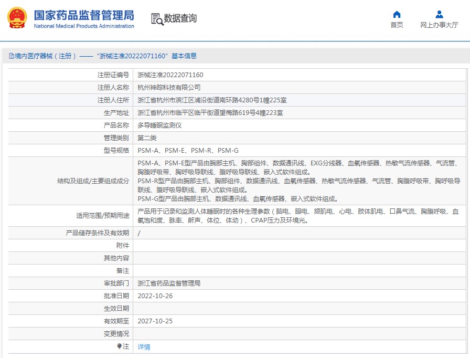This screenshot has height=358, width=470.
Task: Click the 产品储存条件及有效期 label
Action: pyautogui.click(x=98, y=233)
